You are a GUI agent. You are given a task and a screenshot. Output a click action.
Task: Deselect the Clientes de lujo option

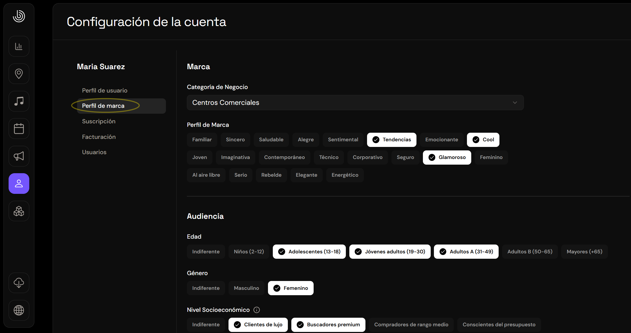[x=258, y=325]
